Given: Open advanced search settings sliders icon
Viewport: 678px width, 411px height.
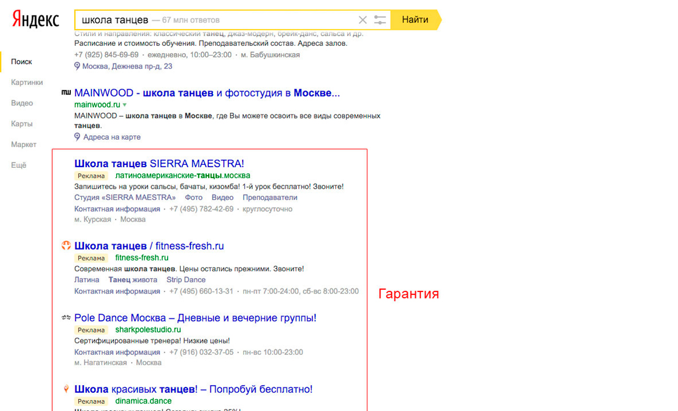Looking at the screenshot, I should tap(380, 20).
